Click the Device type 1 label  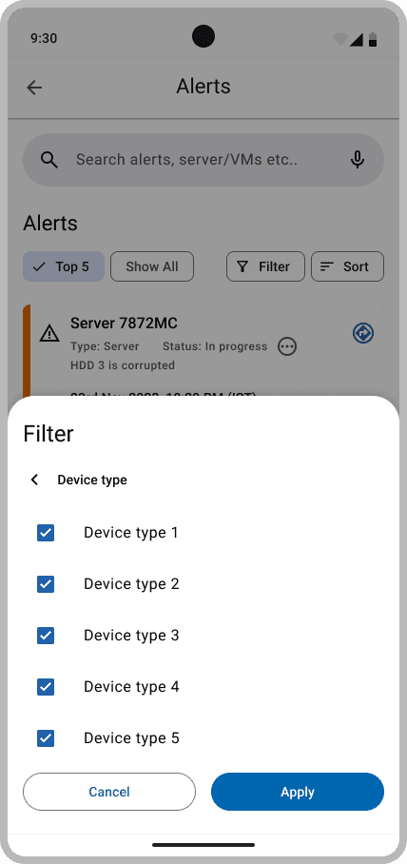[131, 533]
